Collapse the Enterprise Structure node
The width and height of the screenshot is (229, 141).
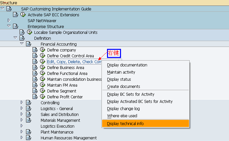(9, 26)
